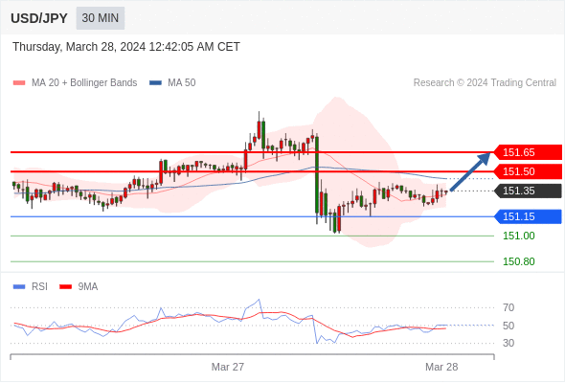Click the blue RSI legend swatch
This screenshot has width=565, height=383.
click(x=19, y=287)
